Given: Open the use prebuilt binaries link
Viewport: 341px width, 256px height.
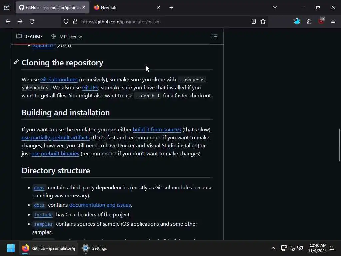Looking at the screenshot, I should (55, 153).
